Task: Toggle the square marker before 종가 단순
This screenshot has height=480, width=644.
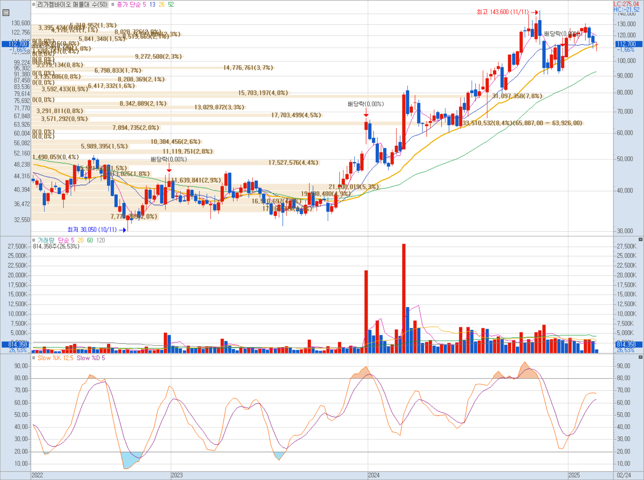Action: point(113,5)
